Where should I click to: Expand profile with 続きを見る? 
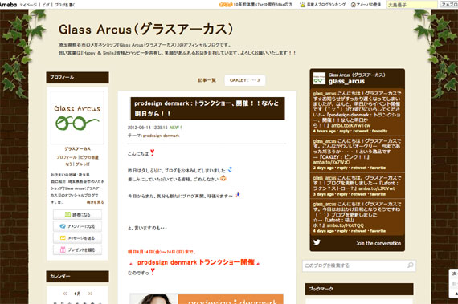pos(95,202)
